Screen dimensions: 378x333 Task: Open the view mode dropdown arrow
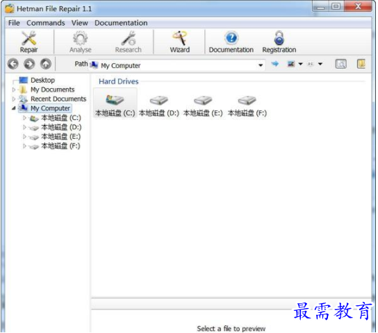(x=301, y=64)
